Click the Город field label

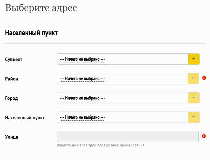point(11,98)
